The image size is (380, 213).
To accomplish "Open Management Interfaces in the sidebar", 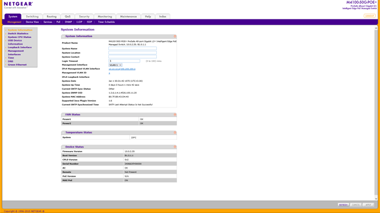I will [16, 53].
